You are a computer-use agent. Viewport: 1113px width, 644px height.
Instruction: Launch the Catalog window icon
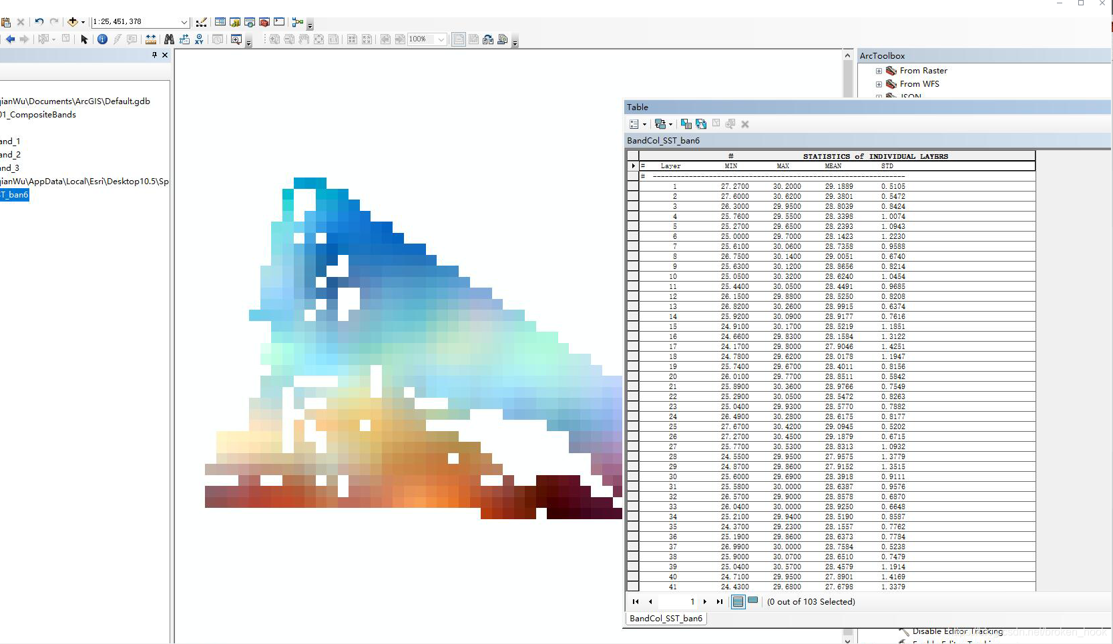(234, 22)
